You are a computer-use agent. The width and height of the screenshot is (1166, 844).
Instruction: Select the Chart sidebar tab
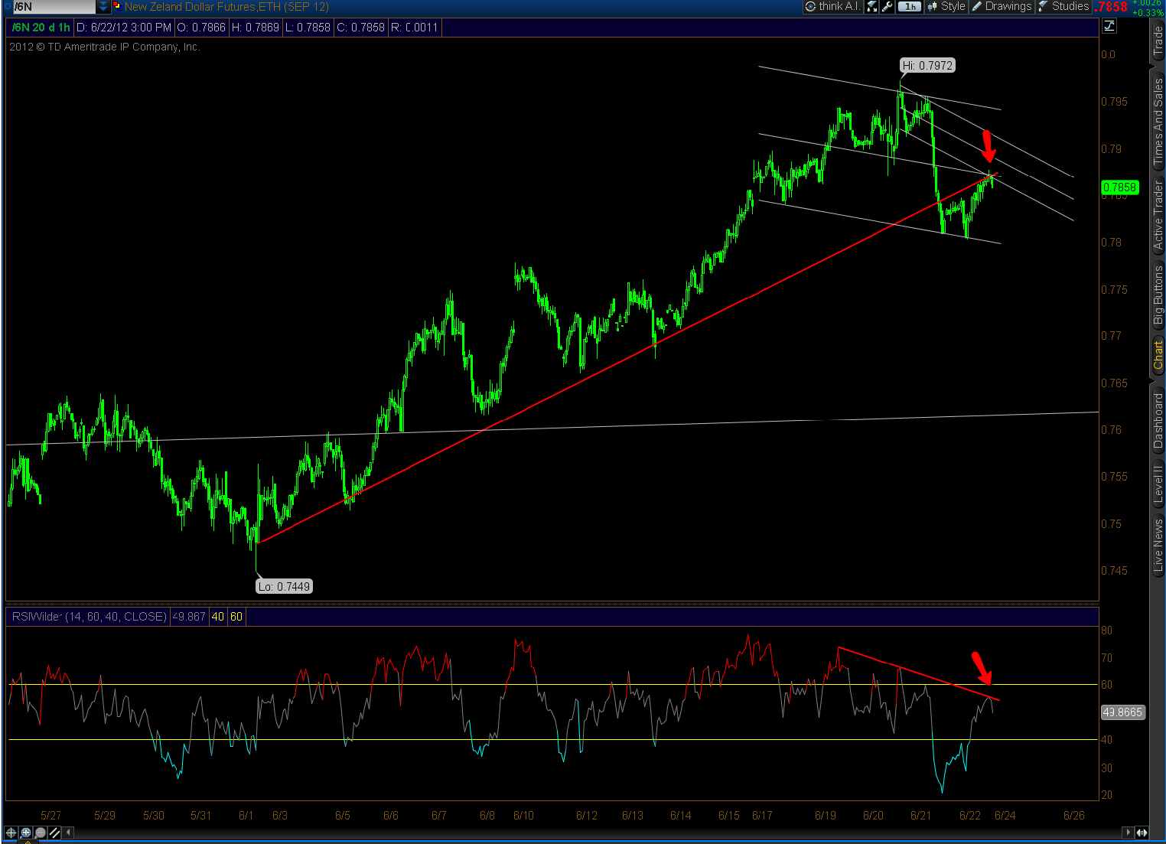coord(1158,355)
